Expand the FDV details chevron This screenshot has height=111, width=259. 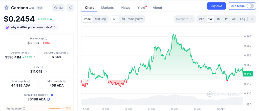[46, 72]
